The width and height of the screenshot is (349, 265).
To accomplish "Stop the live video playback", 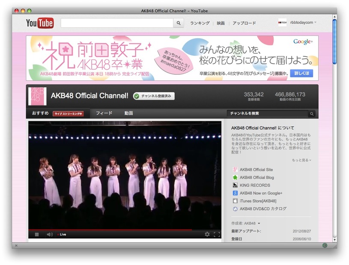I will coord(37,234).
